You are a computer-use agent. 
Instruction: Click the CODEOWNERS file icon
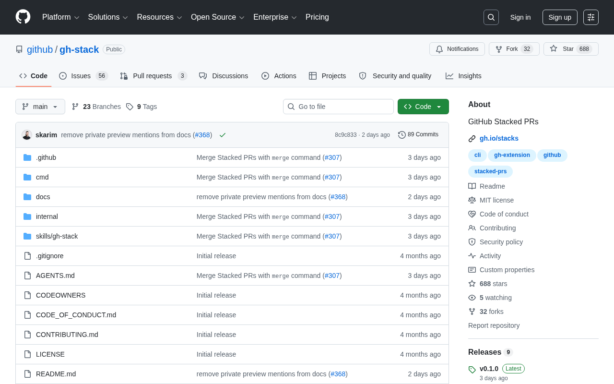[27, 295]
